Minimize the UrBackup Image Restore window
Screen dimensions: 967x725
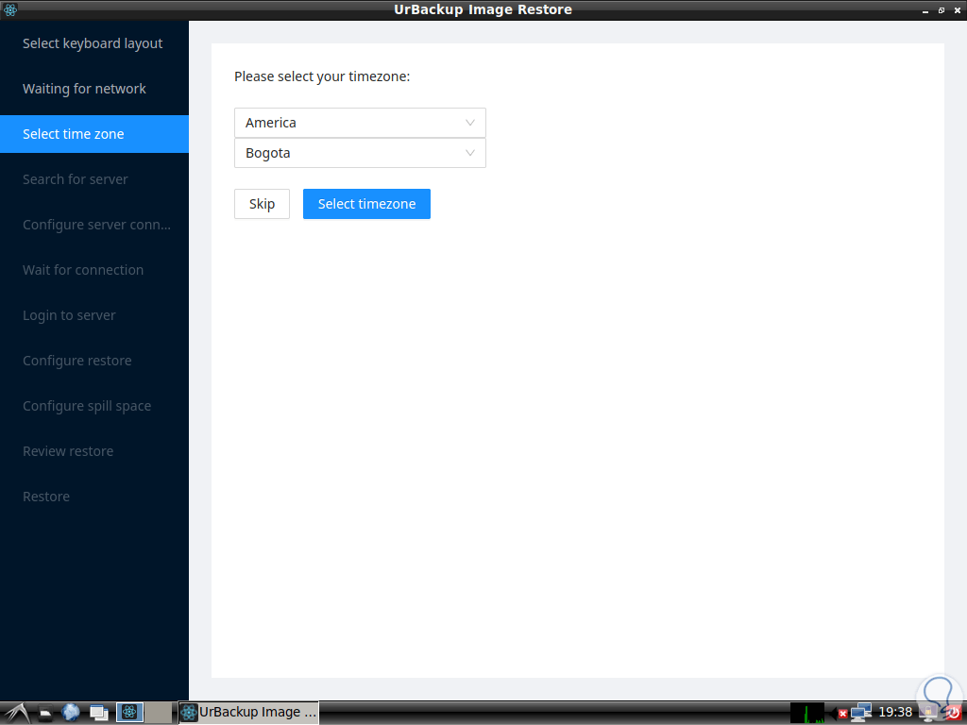pos(925,10)
